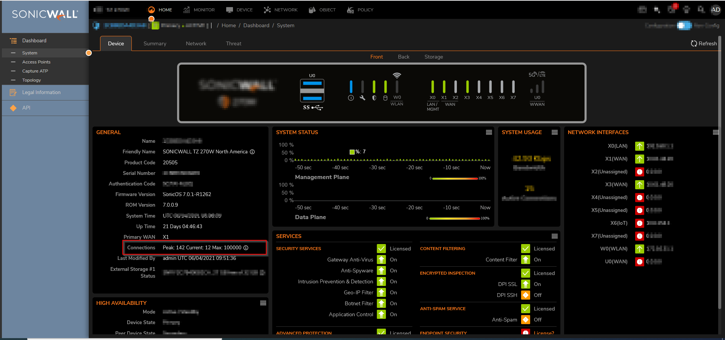The width and height of the screenshot is (725, 340).
Task: Click the info icon beside Friendly Name
Action: coord(252,152)
